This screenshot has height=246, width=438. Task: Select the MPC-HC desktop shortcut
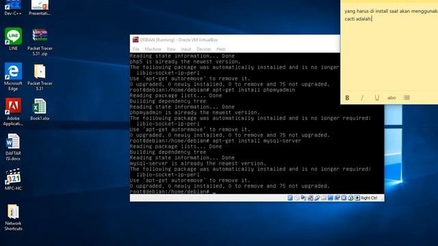click(x=13, y=179)
